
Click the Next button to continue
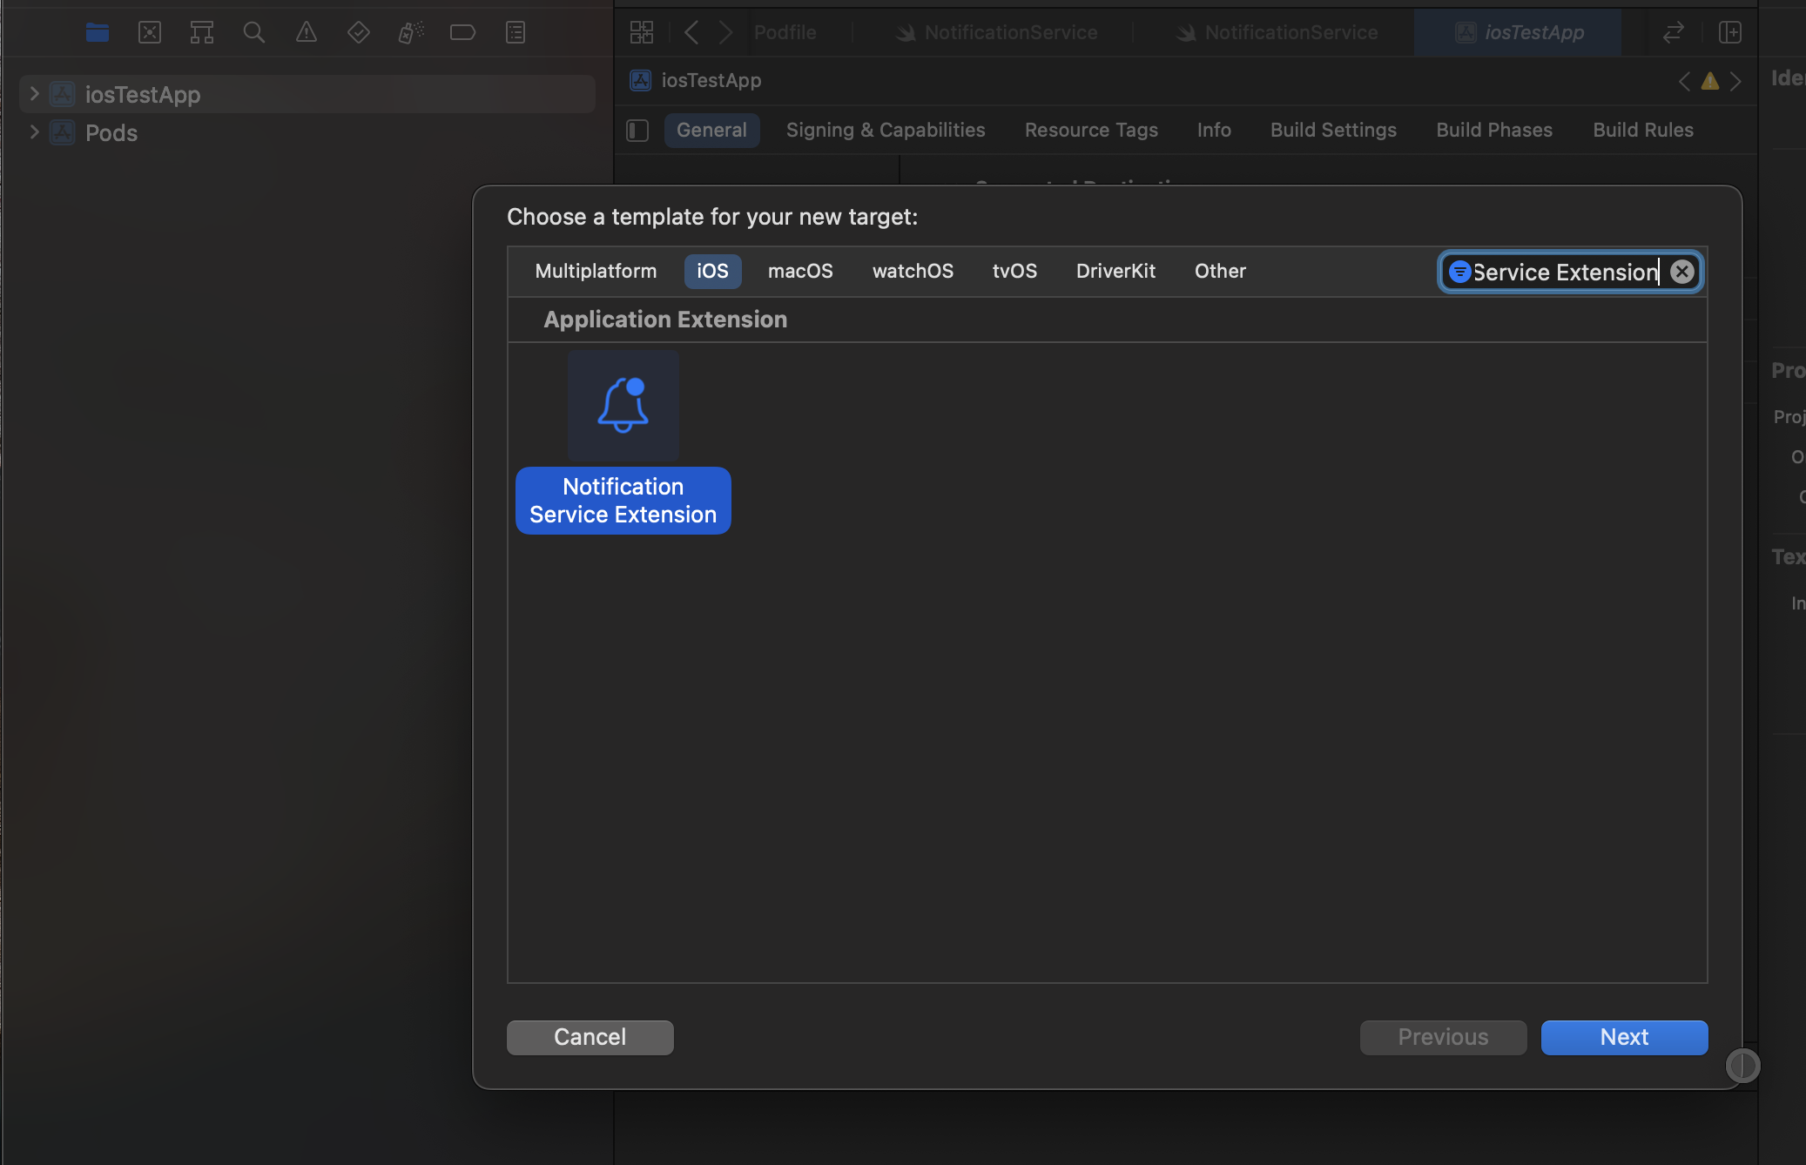click(x=1622, y=1037)
